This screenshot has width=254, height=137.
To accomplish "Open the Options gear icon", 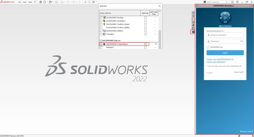I will pos(93,2).
